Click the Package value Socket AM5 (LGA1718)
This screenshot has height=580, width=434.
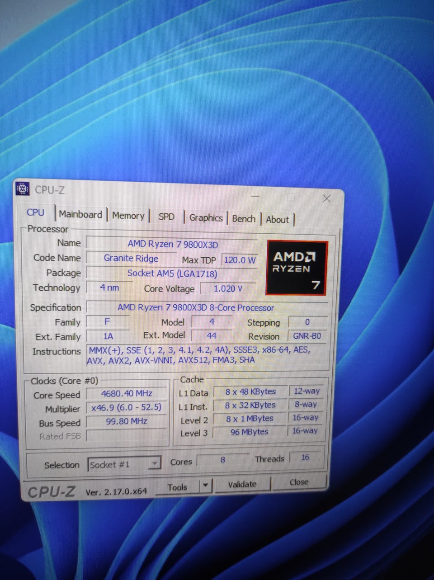[172, 273]
